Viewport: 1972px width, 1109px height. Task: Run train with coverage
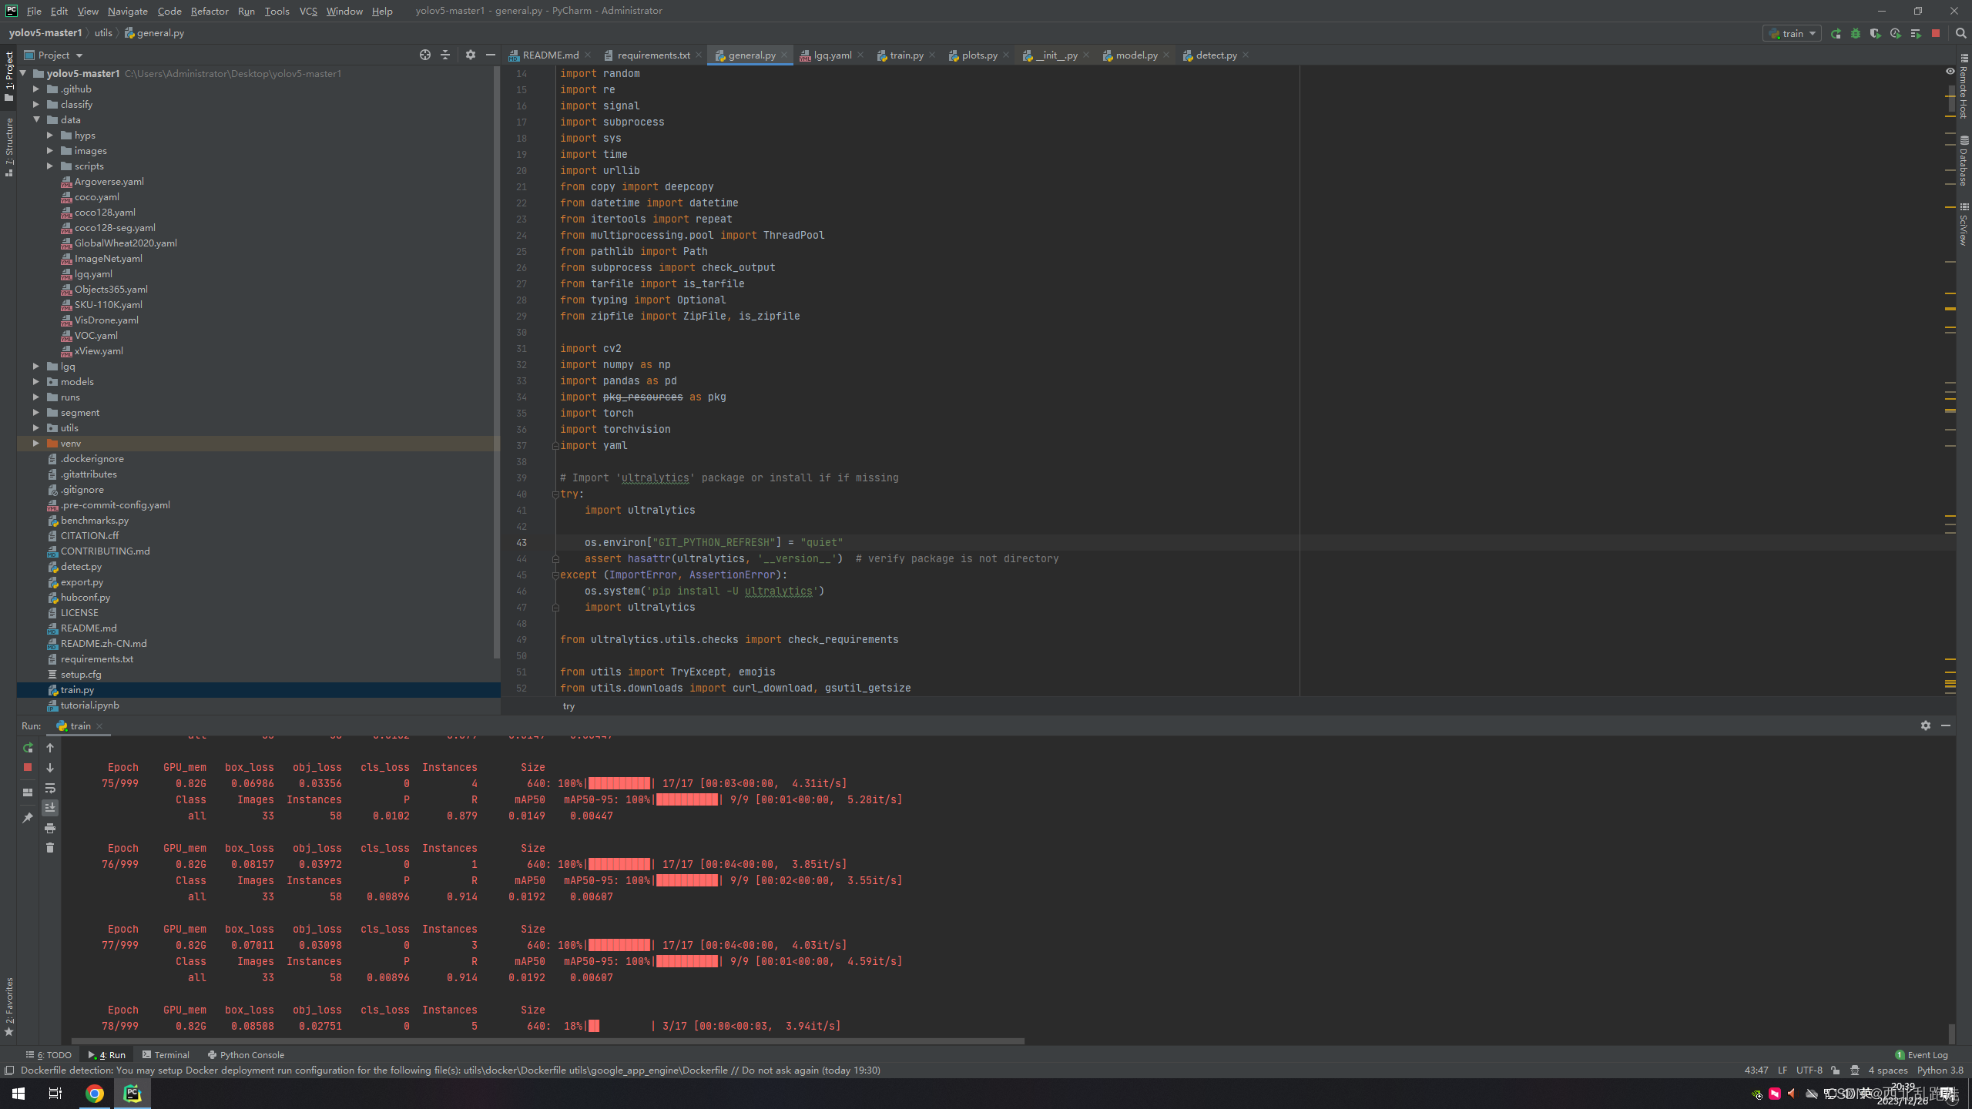point(1875,33)
